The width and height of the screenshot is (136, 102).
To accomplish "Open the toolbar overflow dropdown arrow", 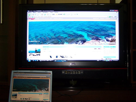I will tap(77, 14).
